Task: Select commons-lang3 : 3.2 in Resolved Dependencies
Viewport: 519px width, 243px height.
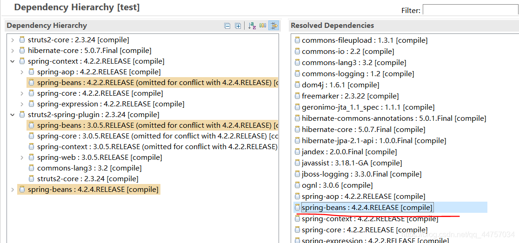Action: pos(354,62)
